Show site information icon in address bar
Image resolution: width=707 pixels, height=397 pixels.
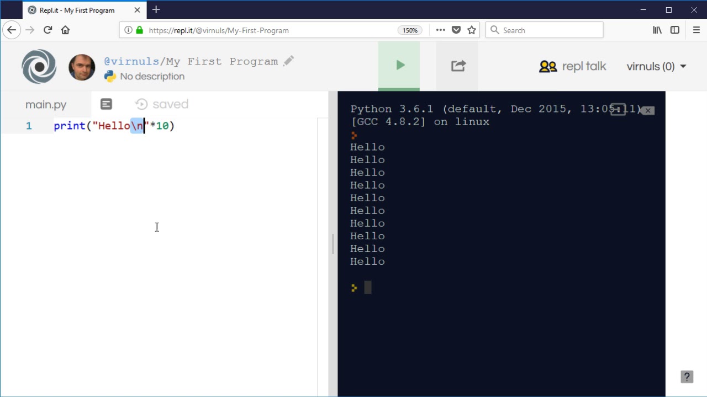(128, 30)
